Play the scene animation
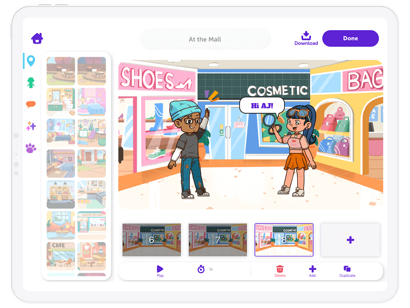Viewport: 410px width, 308px height. click(x=160, y=268)
